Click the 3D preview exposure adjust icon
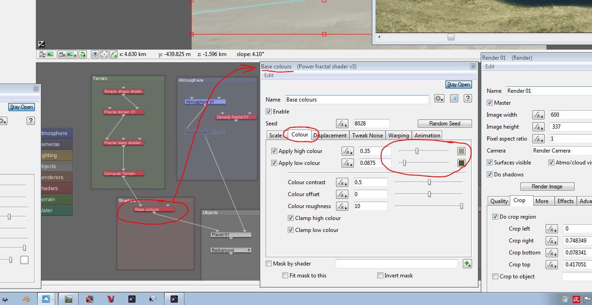This screenshot has height=305, width=592. [41, 44]
